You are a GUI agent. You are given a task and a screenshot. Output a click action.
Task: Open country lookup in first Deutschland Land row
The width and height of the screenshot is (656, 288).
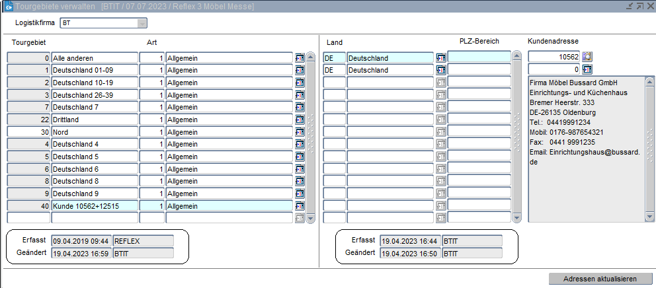441,58
